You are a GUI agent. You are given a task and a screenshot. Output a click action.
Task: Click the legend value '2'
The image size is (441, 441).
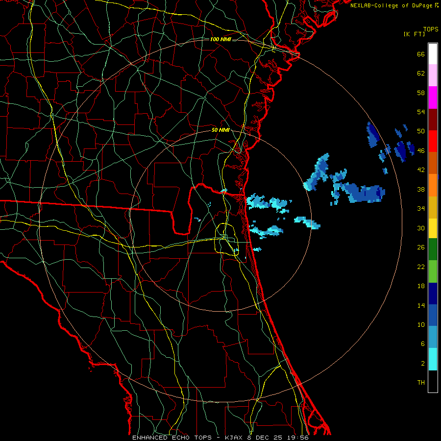coord(423,364)
